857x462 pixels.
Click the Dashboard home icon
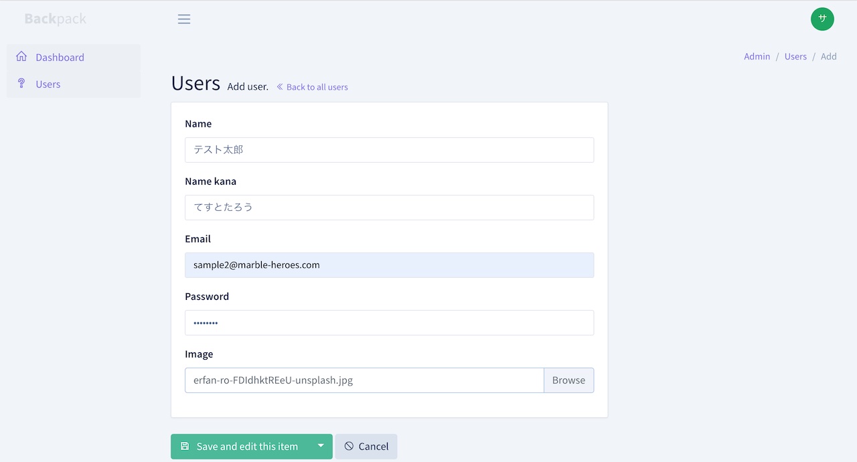[x=21, y=57]
